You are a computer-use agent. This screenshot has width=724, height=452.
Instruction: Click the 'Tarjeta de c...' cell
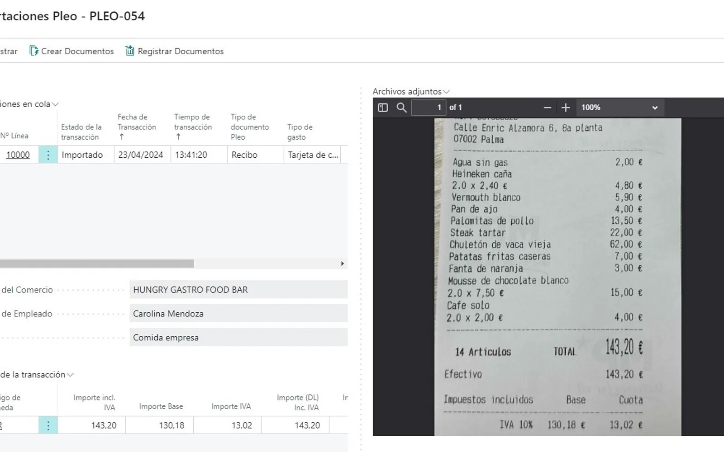pos(313,155)
